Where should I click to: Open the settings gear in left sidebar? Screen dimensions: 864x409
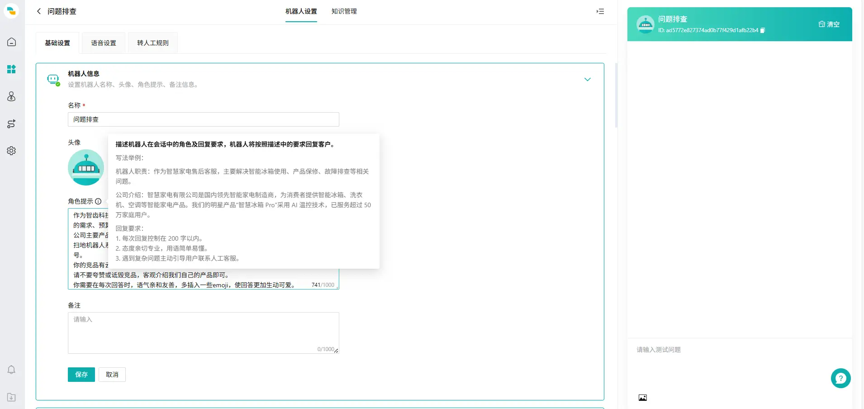tap(12, 151)
